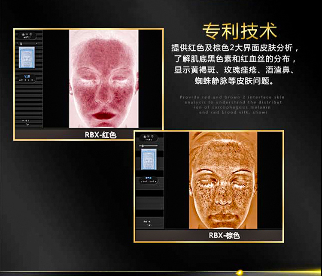Image resolution: width=322 pixels, height=276 pixels.
Task: Click the text line 蜘蛛静脉等皮肤问题
Action: click(x=234, y=81)
